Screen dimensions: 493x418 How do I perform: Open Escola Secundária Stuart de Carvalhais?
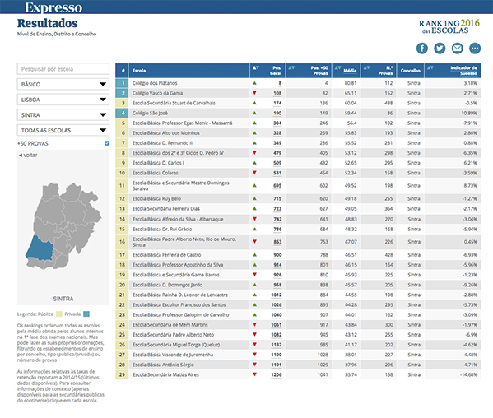pyautogui.click(x=174, y=103)
